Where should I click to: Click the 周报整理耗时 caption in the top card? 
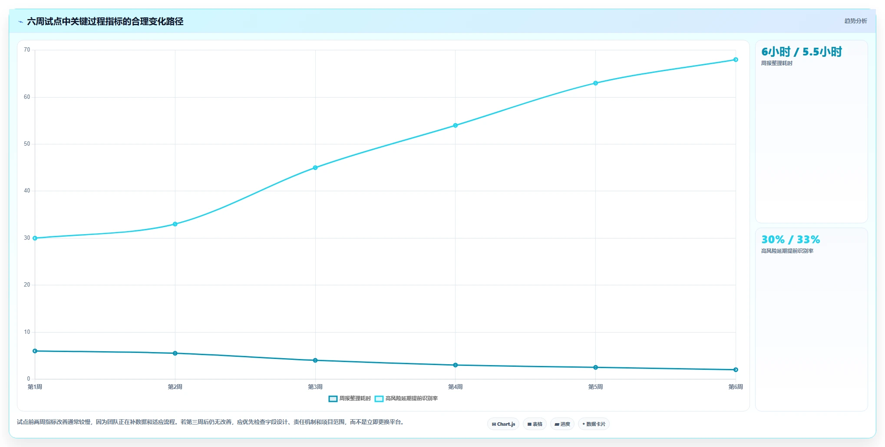point(777,63)
